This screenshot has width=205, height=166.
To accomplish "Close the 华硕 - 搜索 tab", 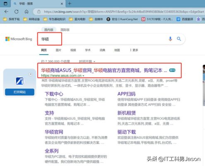I will click(62, 4).
